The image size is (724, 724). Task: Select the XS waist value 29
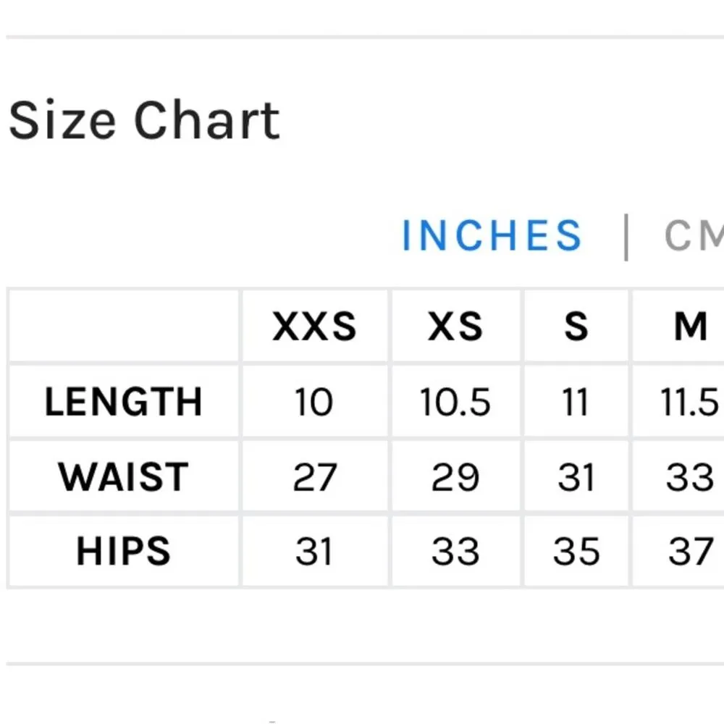click(x=455, y=478)
